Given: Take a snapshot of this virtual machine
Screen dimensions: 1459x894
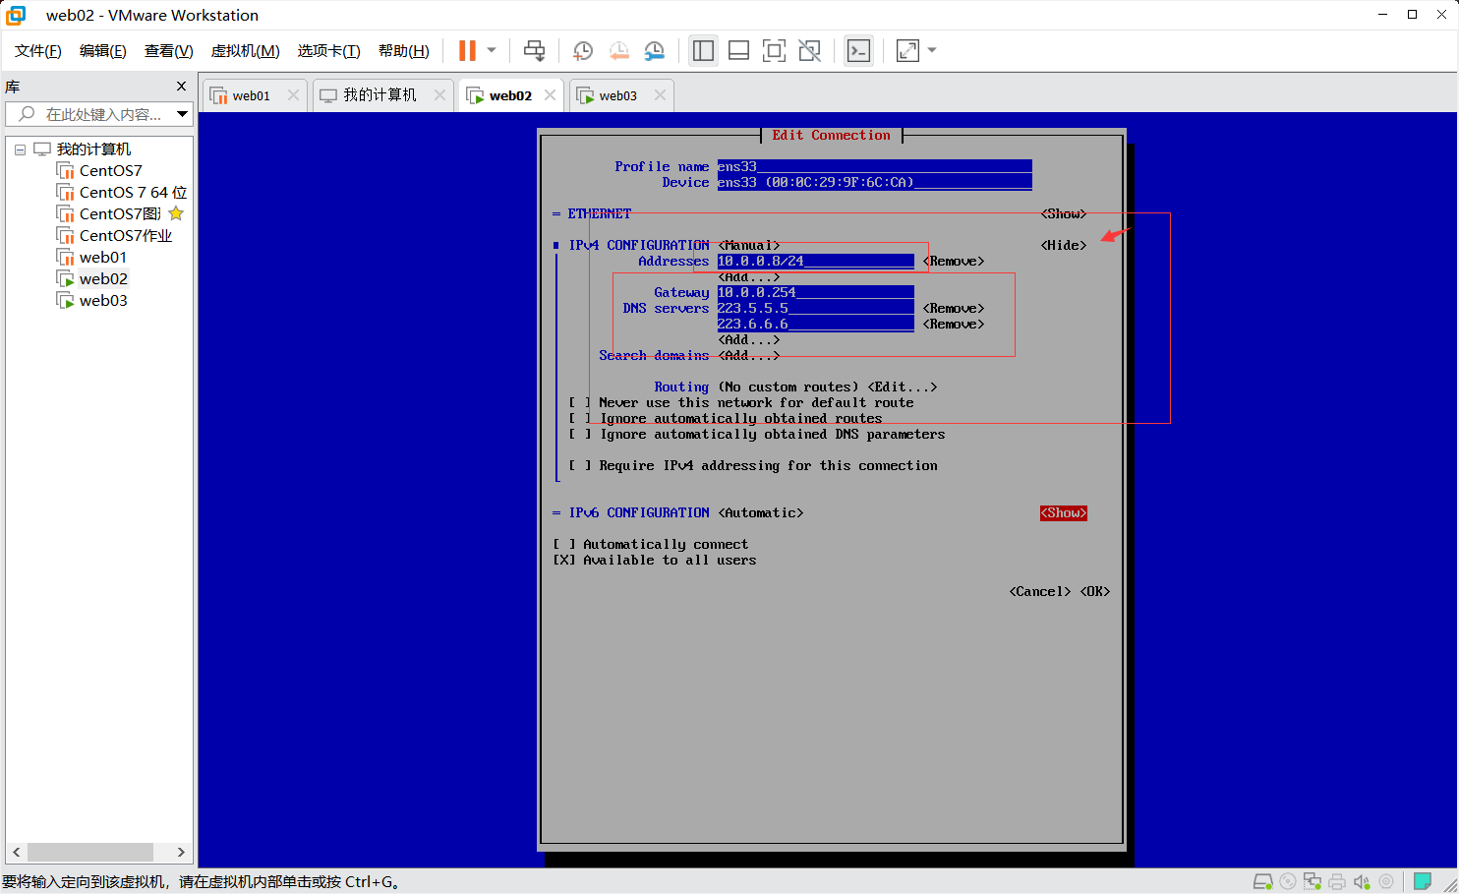Looking at the screenshot, I should pyautogui.click(x=582, y=50).
